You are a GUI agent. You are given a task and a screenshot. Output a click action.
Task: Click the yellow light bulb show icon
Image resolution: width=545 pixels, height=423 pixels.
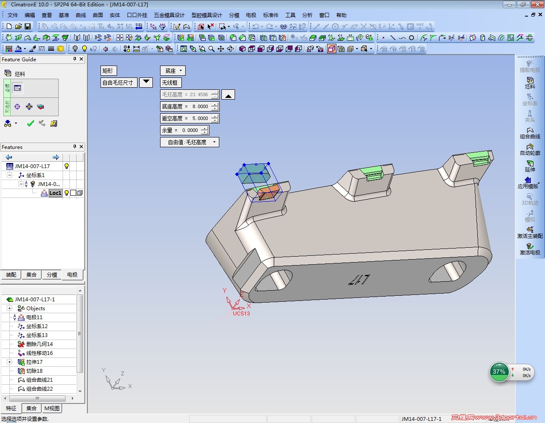(84, 49)
